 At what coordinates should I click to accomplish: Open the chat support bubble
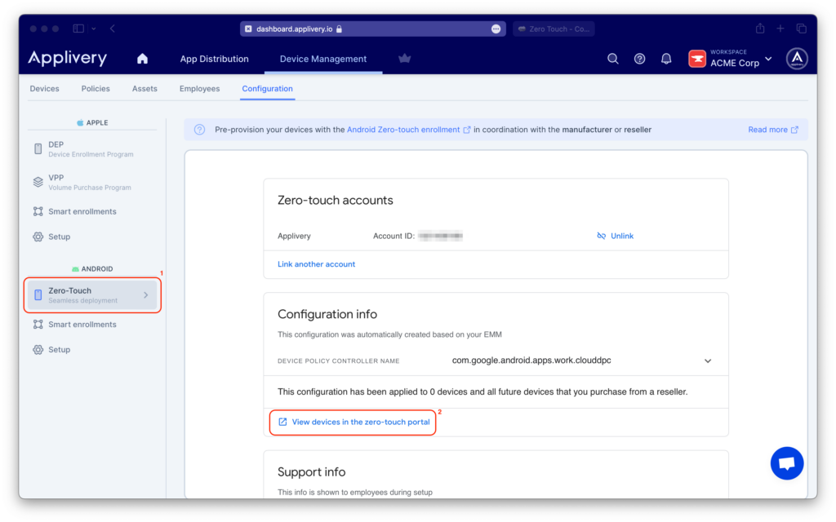(787, 463)
